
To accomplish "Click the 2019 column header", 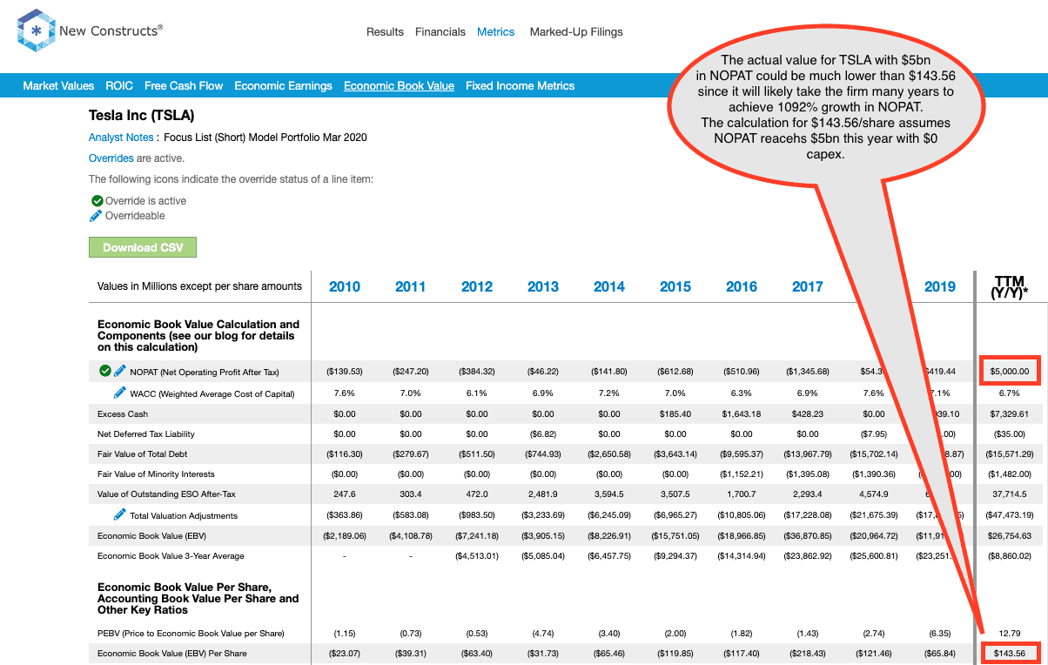I will pos(940,286).
